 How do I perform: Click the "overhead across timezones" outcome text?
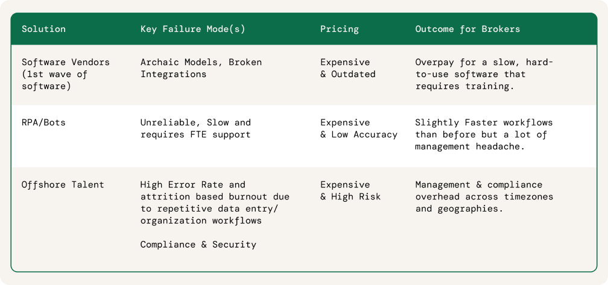484,196
